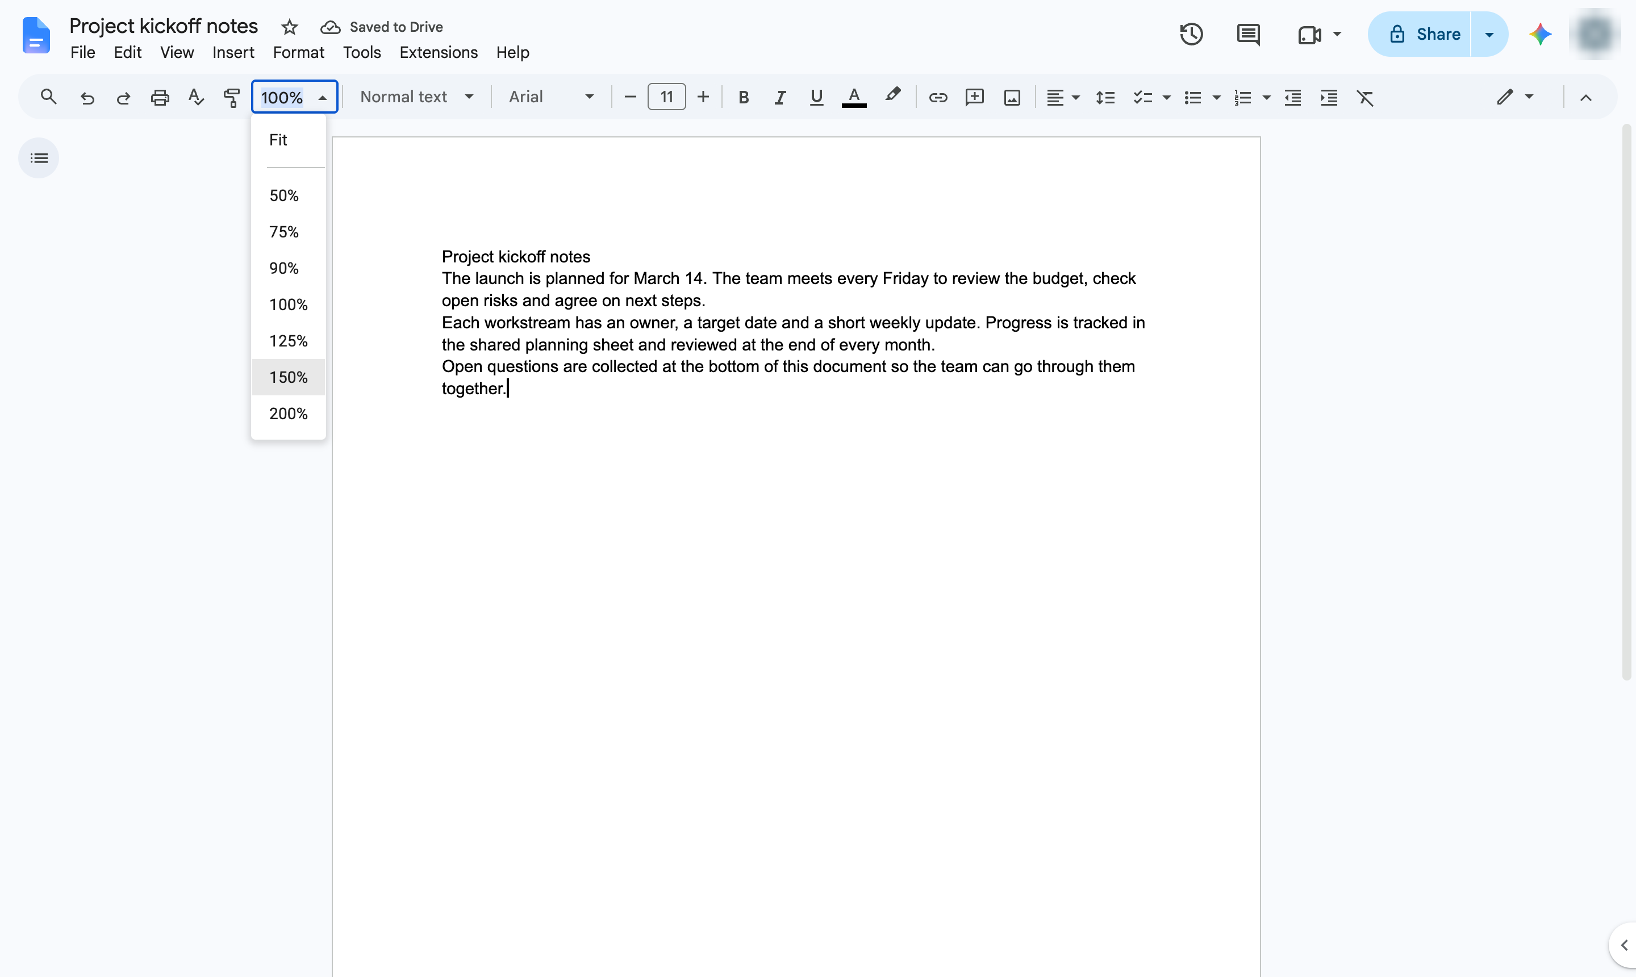Toggle italic formatting

[779, 98]
